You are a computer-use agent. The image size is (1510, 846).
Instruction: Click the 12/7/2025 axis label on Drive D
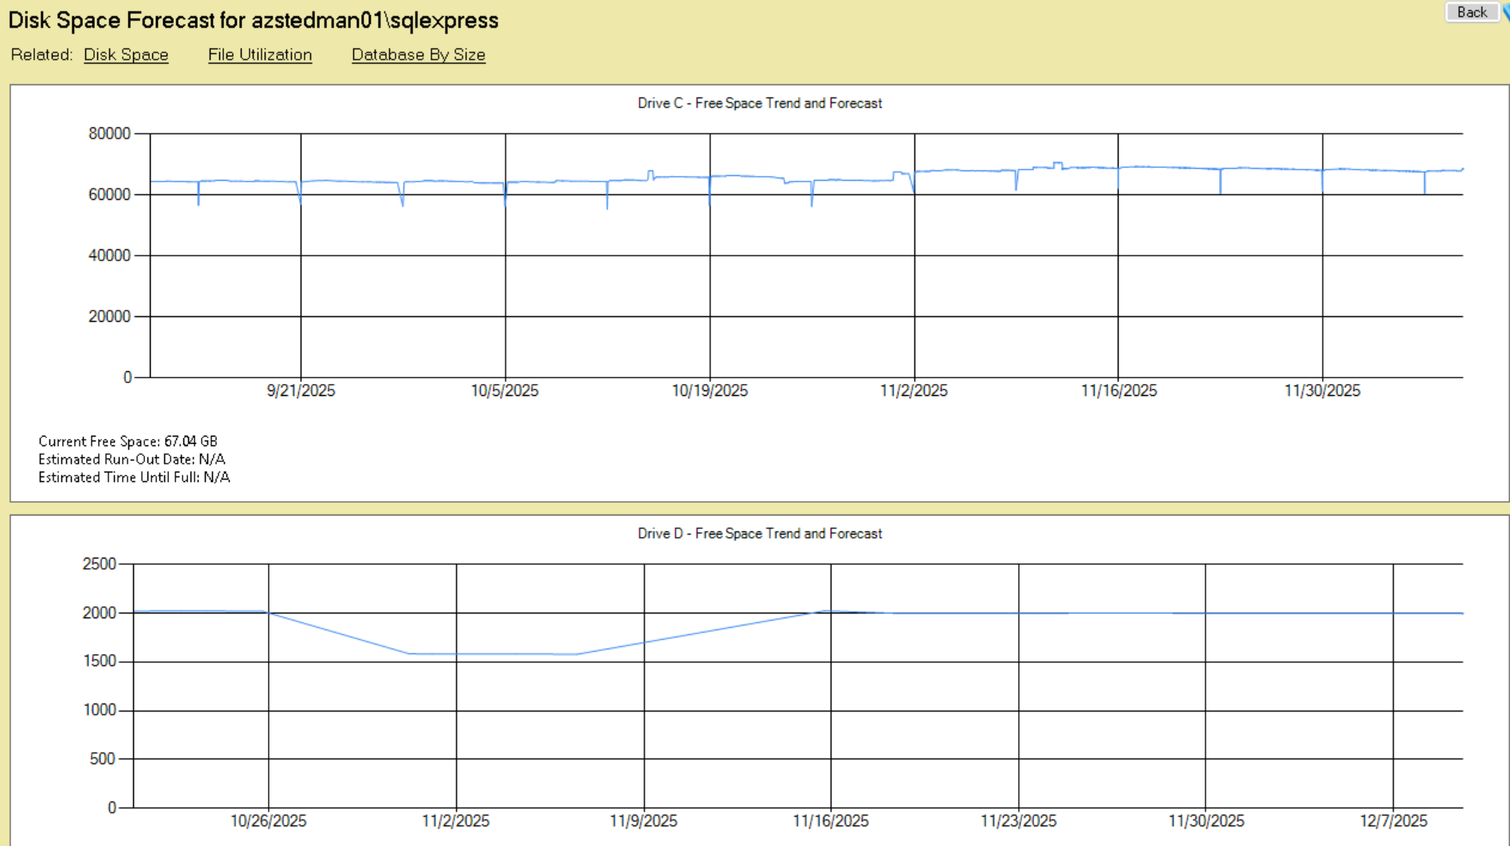click(x=1394, y=821)
